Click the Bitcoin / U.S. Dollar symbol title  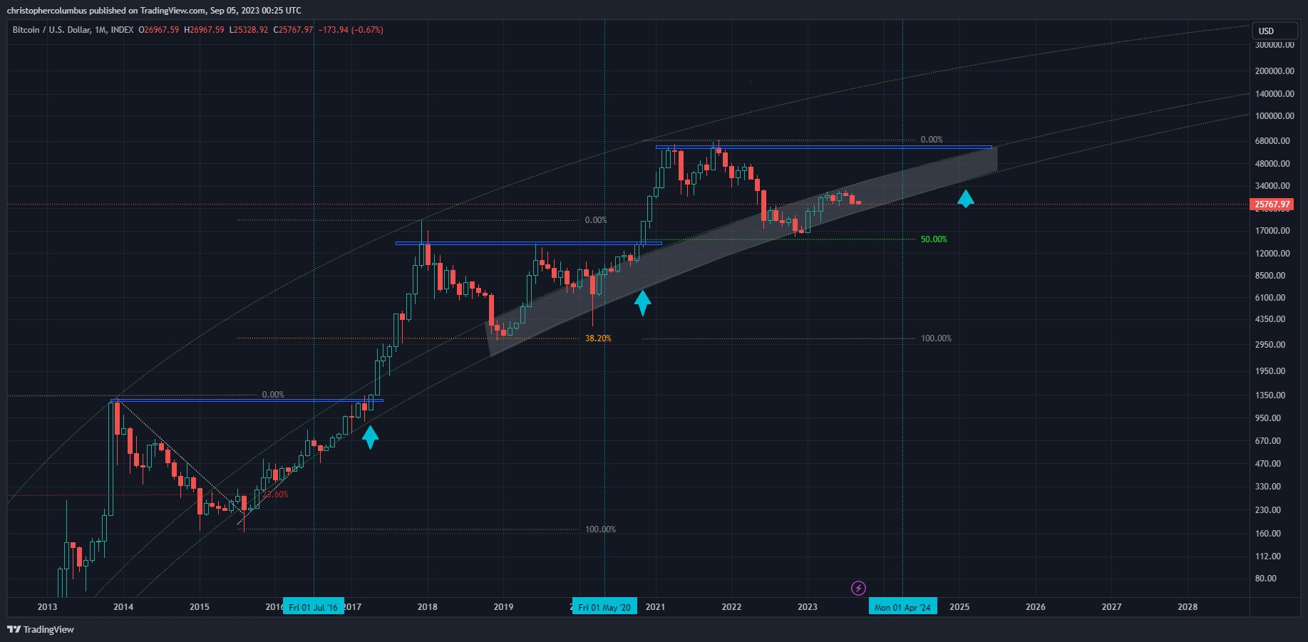73,30
